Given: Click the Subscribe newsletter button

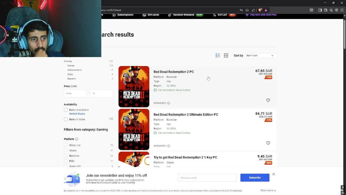Looking at the screenshot, I should point(255,178).
